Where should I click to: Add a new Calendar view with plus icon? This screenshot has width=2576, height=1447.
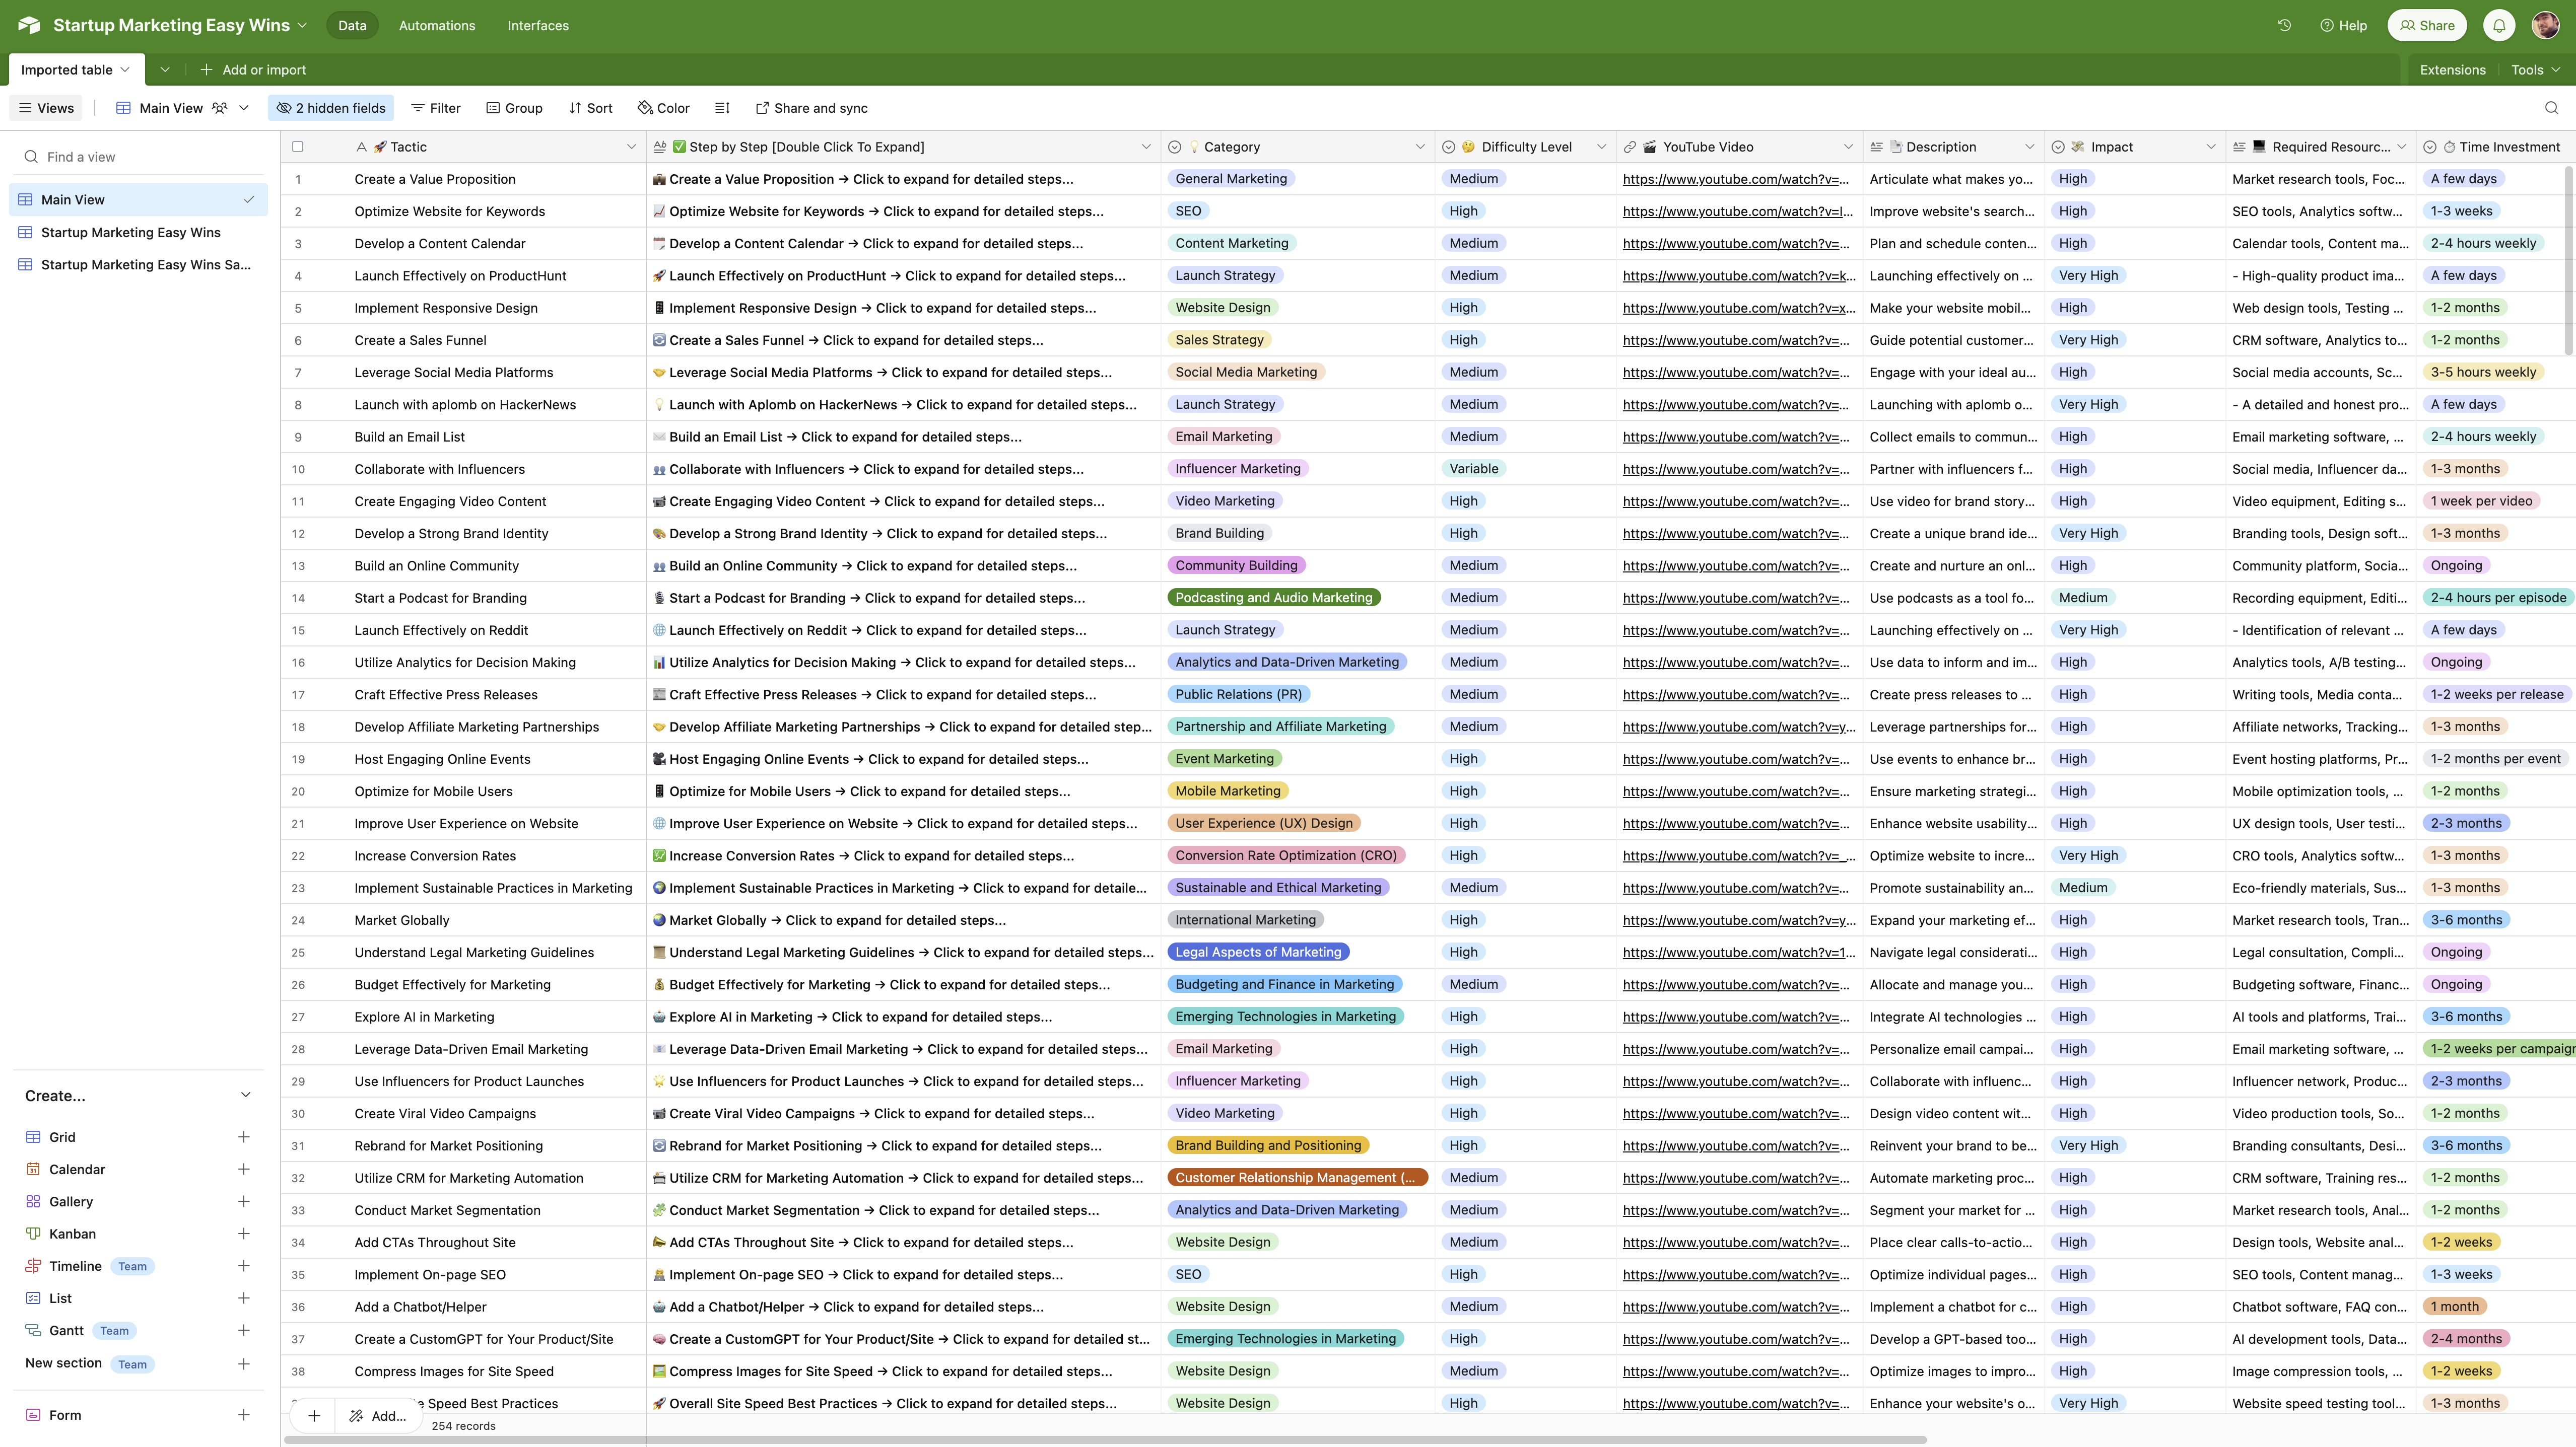(243, 1169)
